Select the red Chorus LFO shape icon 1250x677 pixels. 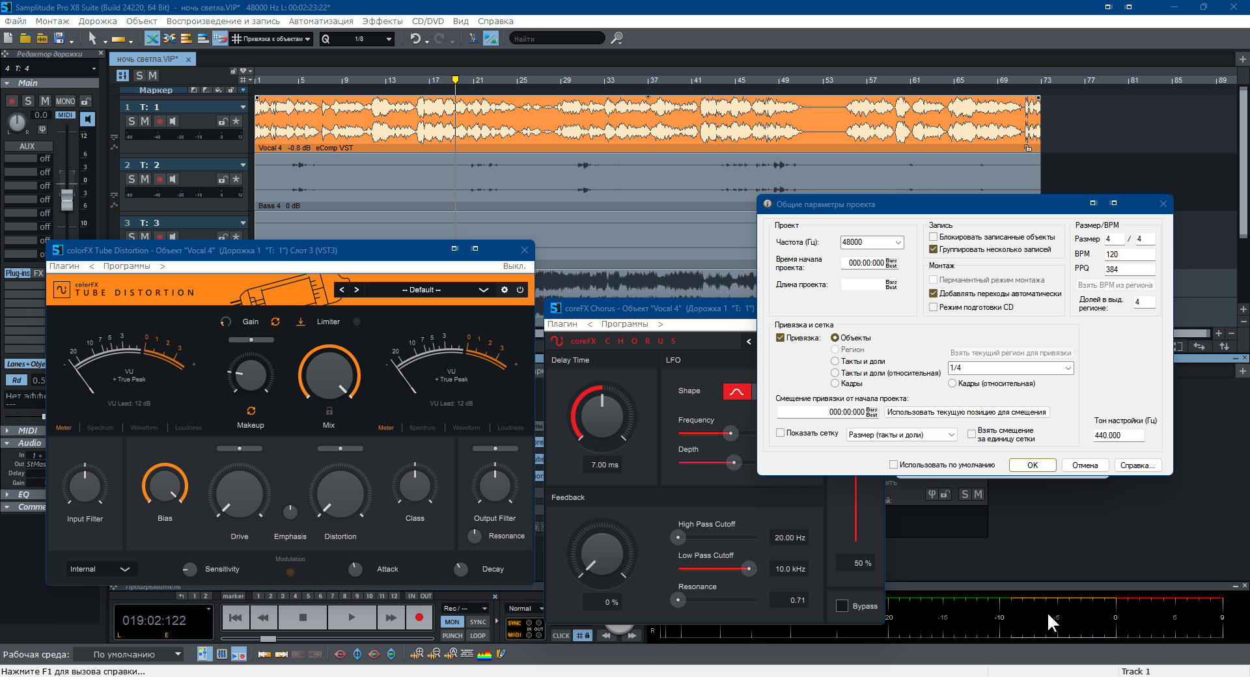click(x=736, y=391)
